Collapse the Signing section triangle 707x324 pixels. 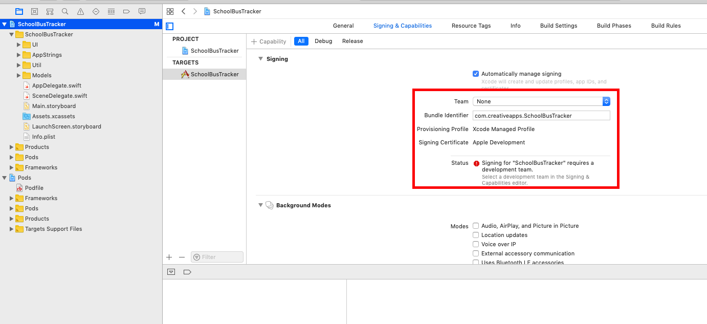coord(260,59)
